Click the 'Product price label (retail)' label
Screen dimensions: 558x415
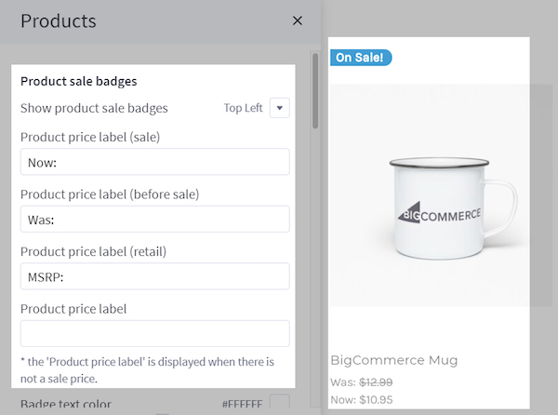click(106, 251)
